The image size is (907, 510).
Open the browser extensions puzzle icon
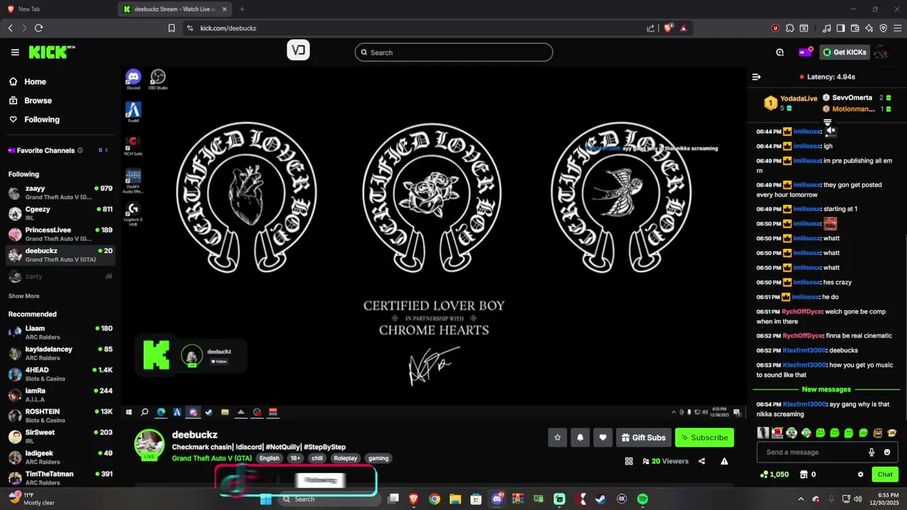pyautogui.click(x=790, y=28)
